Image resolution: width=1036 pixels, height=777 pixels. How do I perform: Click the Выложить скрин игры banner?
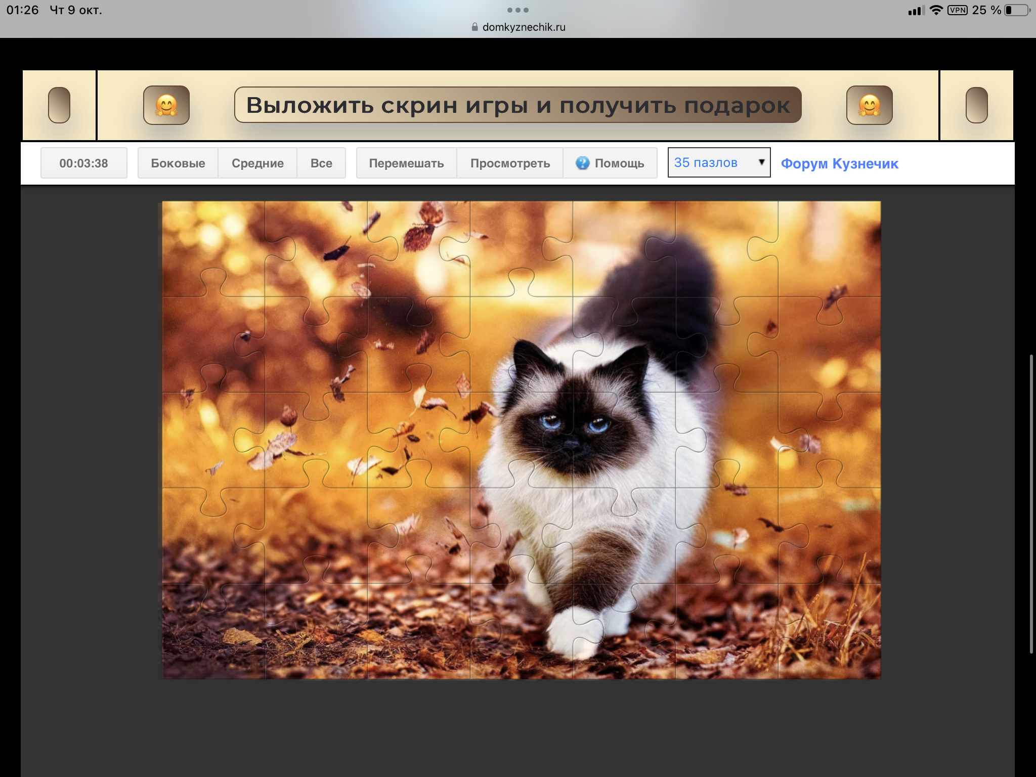tap(517, 105)
